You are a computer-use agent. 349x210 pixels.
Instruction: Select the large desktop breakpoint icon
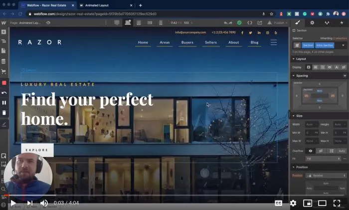pyautogui.click(x=117, y=22)
